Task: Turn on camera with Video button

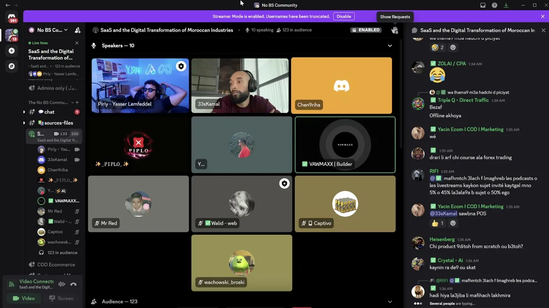Action: point(24,298)
